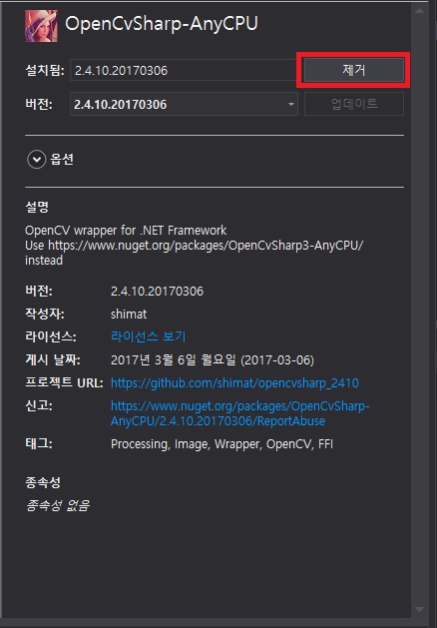437x628 pixels.
Task: Click the author name shimat
Action: click(129, 314)
